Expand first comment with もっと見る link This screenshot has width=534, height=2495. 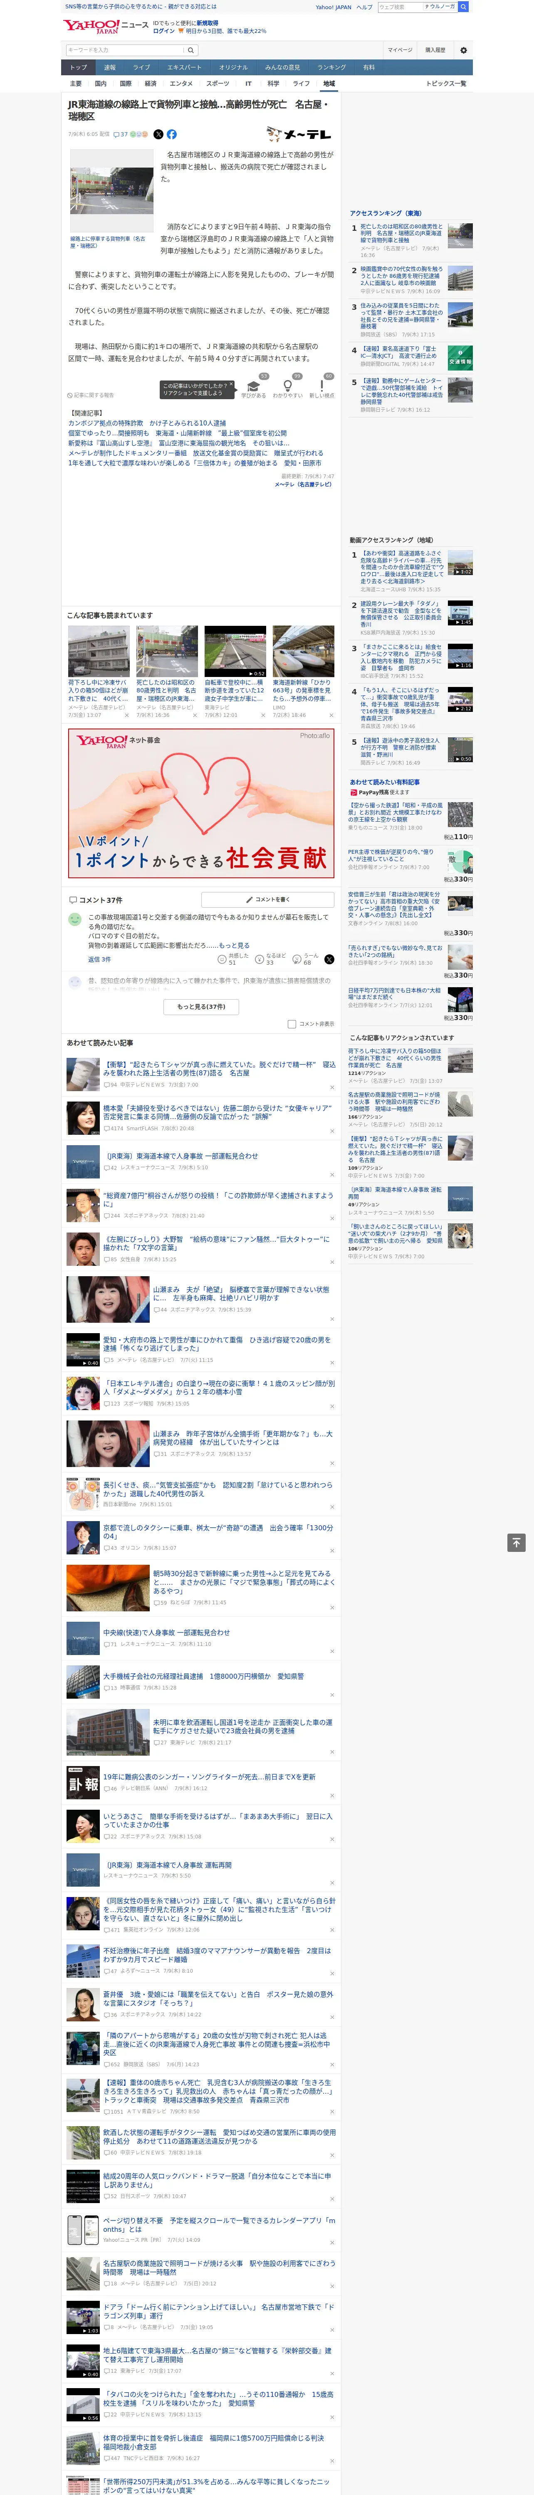pyautogui.click(x=234, y=945)
